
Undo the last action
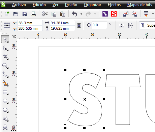click(x=74, y=14)
